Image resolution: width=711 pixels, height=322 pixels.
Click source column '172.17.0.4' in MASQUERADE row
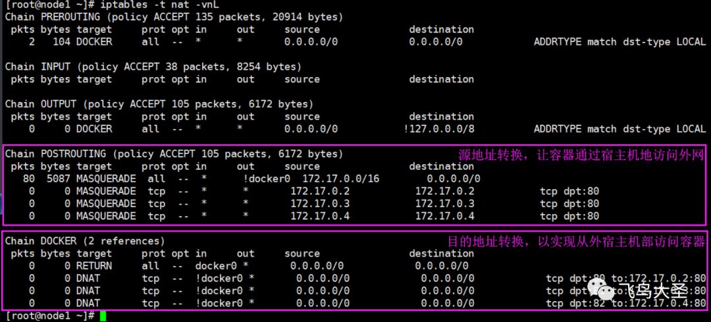click(x=320, y=216)
